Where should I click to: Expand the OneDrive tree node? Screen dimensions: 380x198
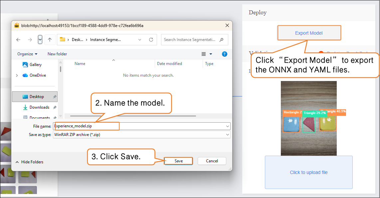click(17, 75)
